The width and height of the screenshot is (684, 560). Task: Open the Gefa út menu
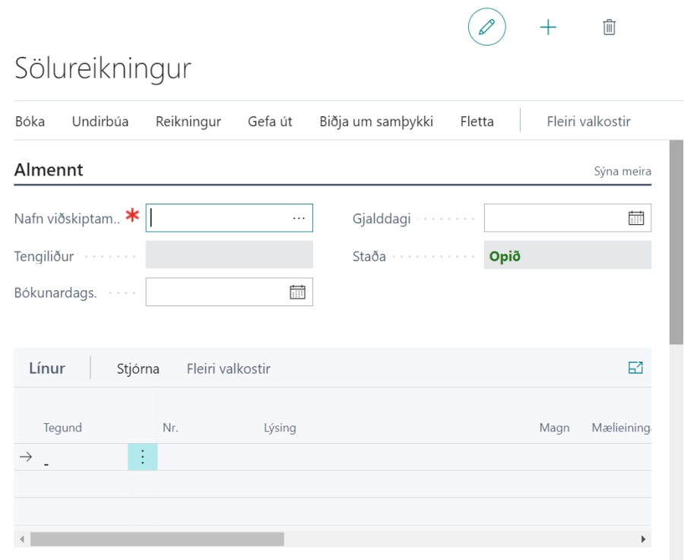tap(270, 122)
